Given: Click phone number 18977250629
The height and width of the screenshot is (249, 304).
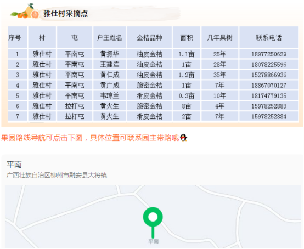Looking at the screenshot, I should pos(269,54).
